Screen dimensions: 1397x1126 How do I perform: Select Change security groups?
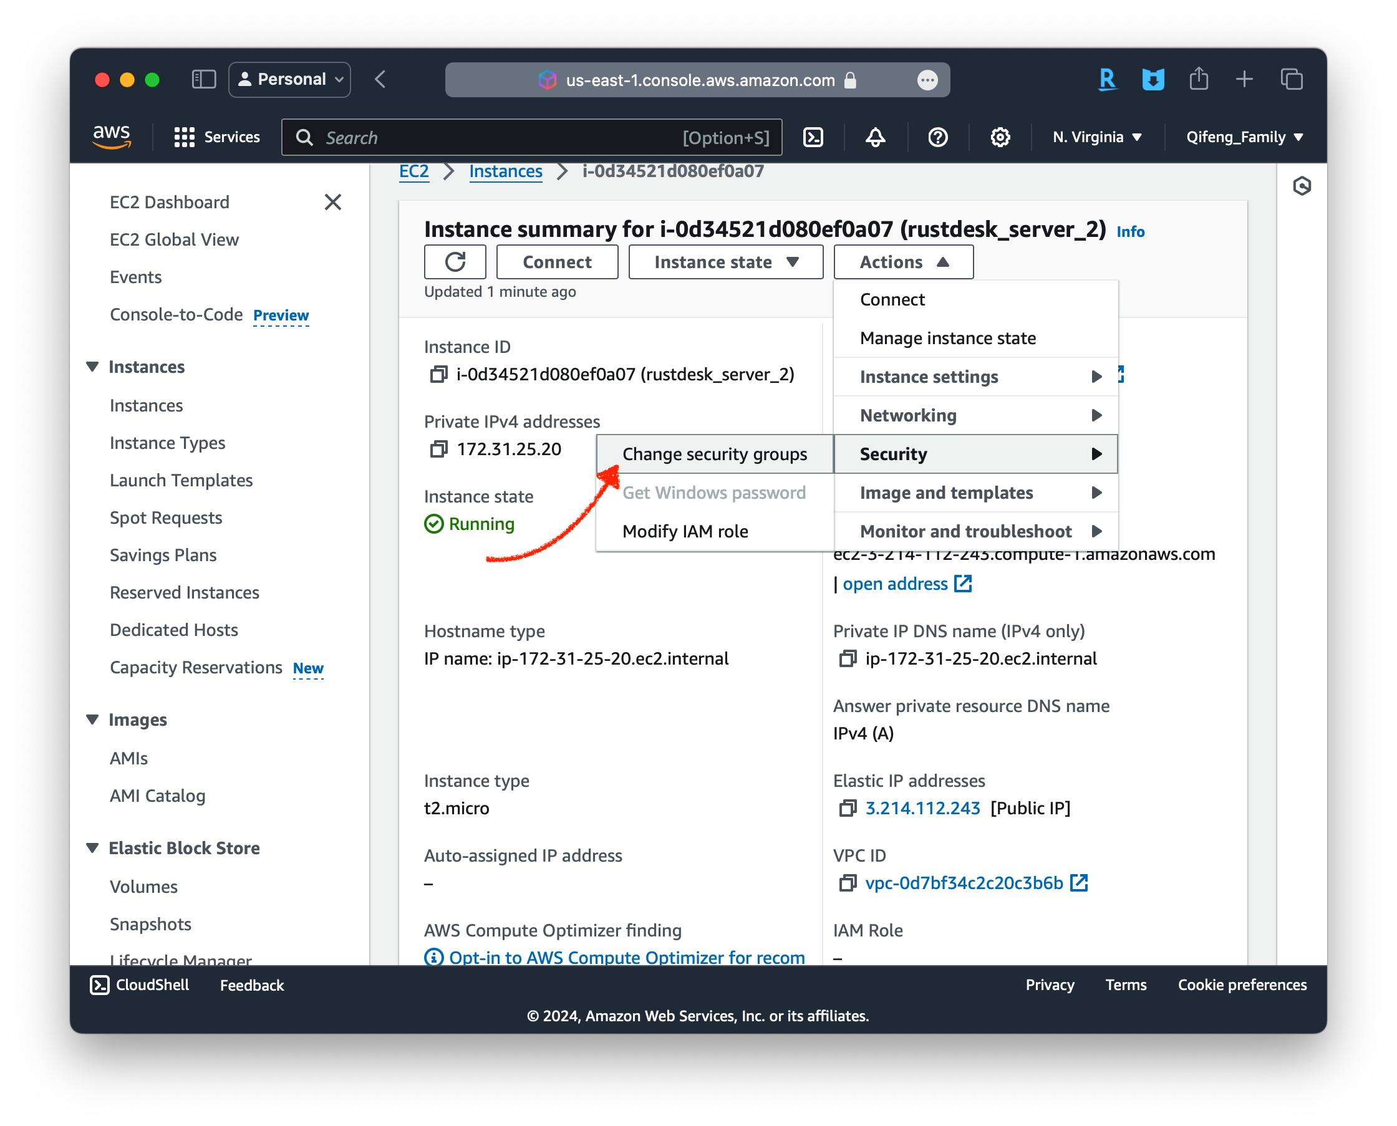714,454
